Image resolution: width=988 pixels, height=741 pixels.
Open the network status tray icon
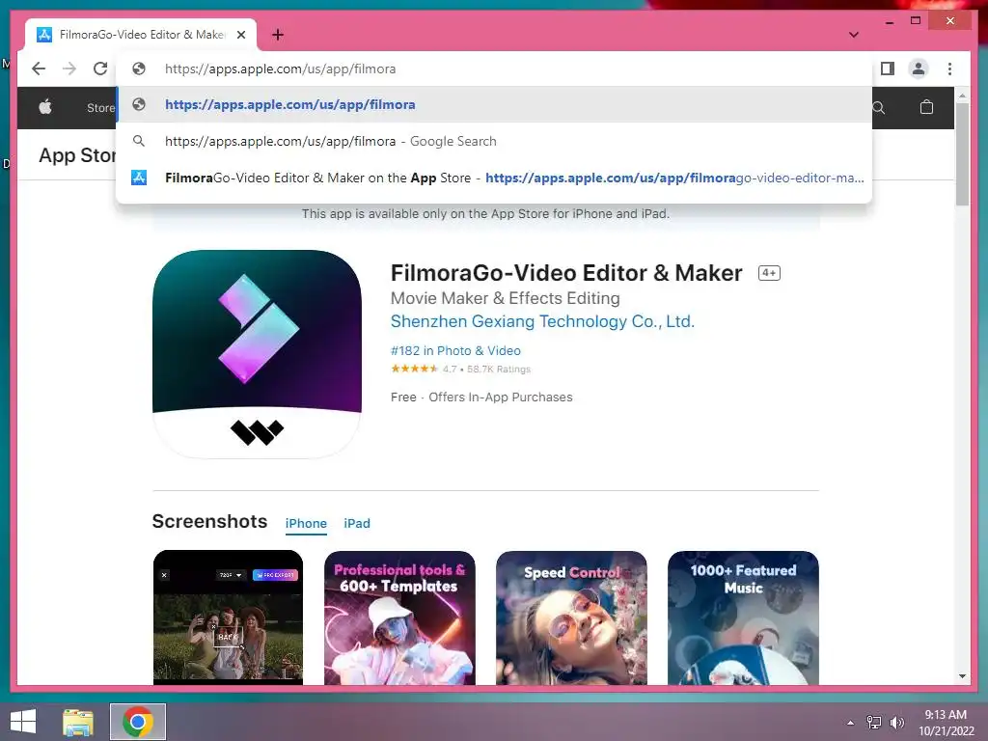(x=874, y=722)
